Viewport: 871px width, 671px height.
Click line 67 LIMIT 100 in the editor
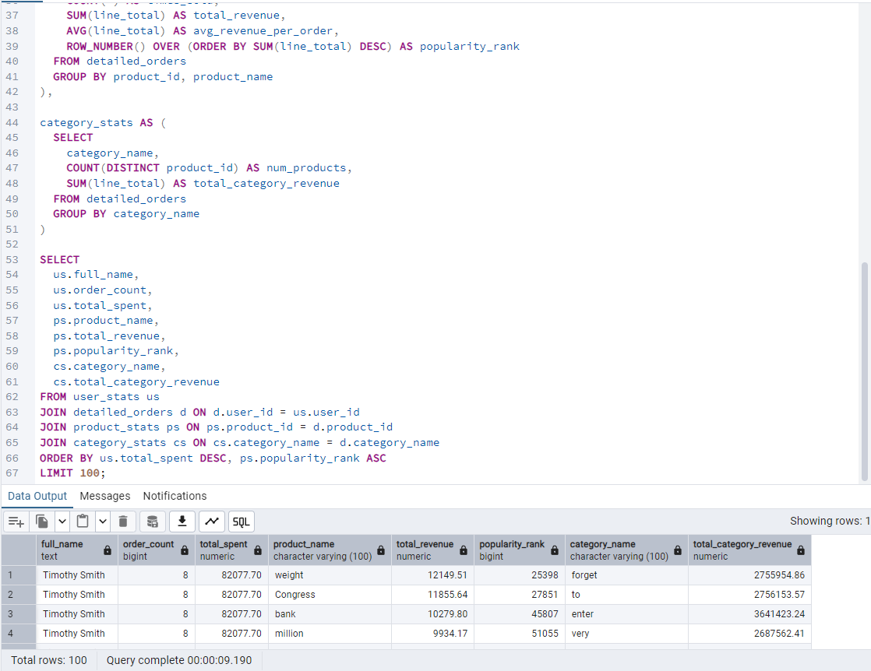pyautogui.click(x=72, y=473)
